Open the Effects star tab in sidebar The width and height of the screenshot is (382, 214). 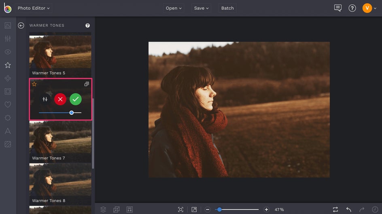[8, 65]
